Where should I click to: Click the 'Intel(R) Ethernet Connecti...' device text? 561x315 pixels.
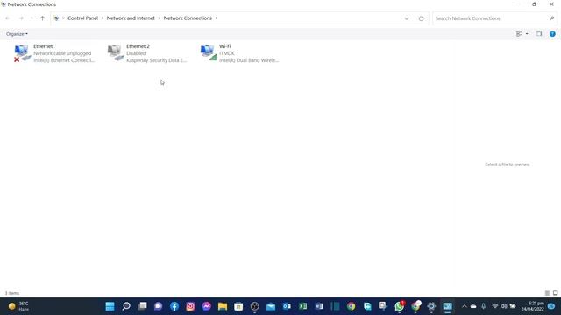pos(64,60)
